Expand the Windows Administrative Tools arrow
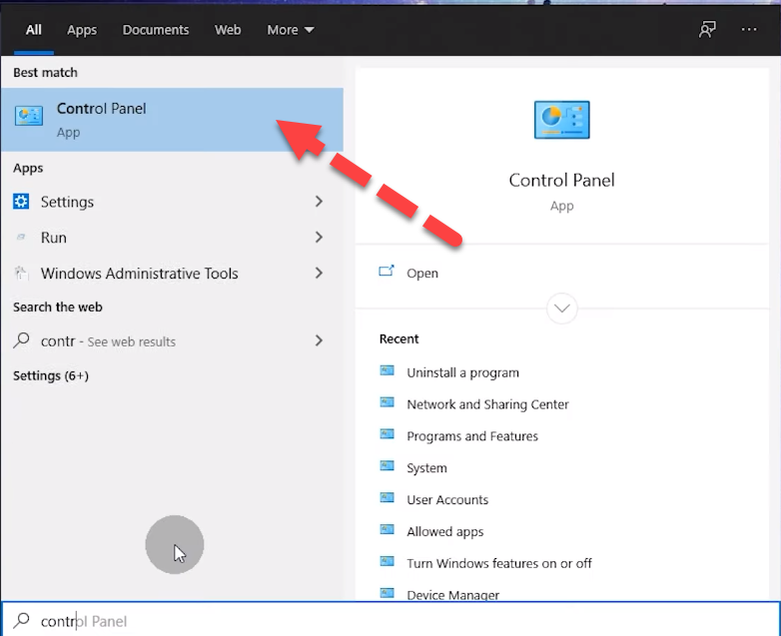781x636 pixels. point(319,273)
